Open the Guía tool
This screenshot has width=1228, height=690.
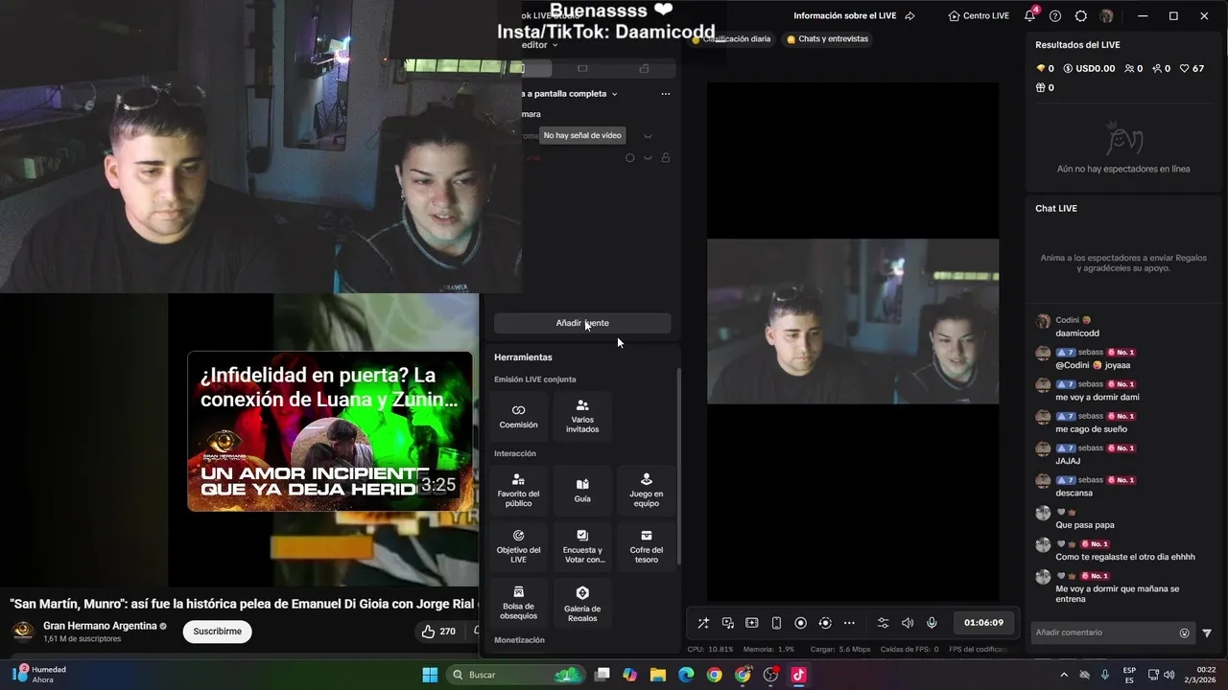(x=582, y=490)
